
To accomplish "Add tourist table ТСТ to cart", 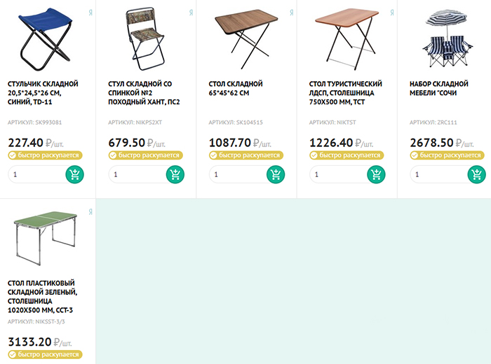I will click(x=377, y=174).
